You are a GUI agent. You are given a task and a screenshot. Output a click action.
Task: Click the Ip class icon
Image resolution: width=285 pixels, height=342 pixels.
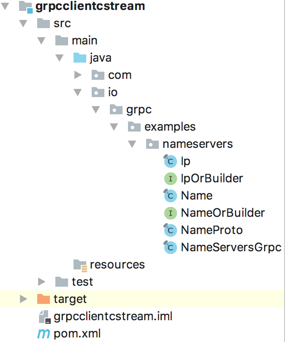[x=170, y=161]
